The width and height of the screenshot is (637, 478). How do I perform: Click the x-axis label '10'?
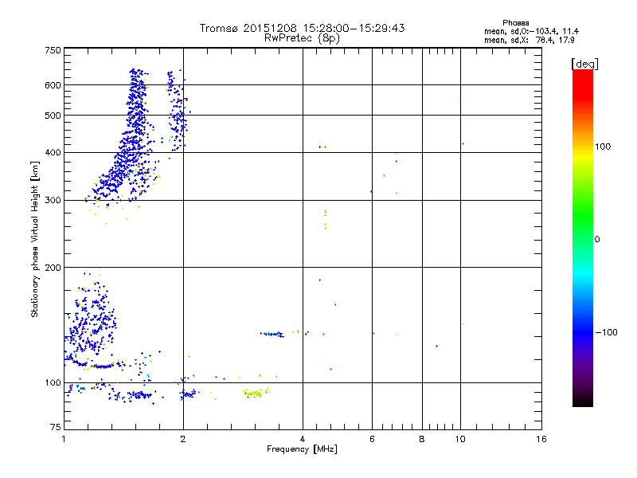(x=460, y=439)
